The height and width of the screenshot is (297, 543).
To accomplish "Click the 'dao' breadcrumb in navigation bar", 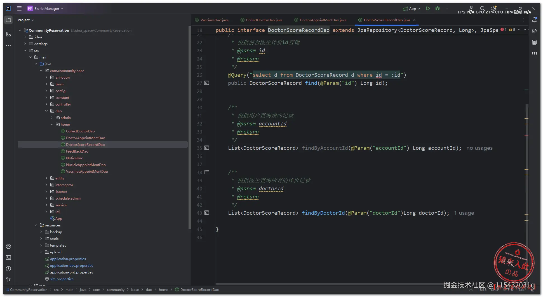I will (x=149, y=290).
